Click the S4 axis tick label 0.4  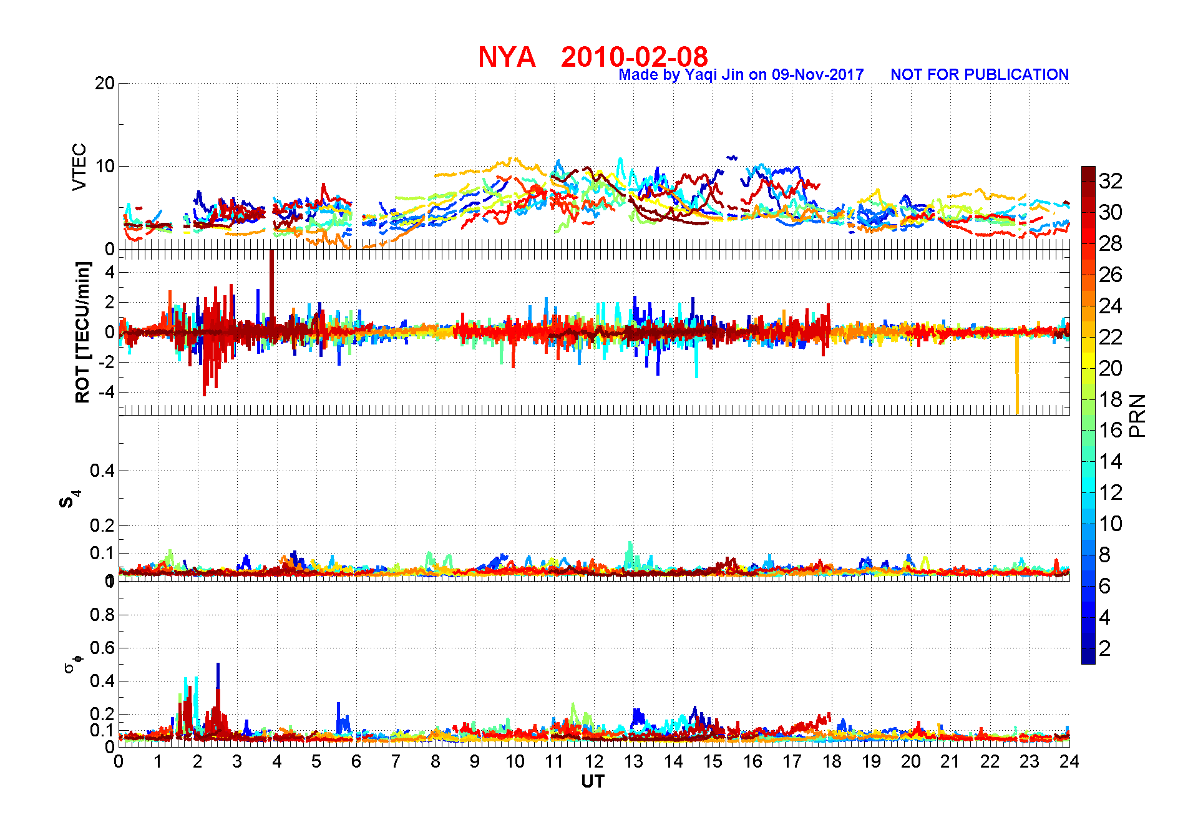click(x=103, y=471)
